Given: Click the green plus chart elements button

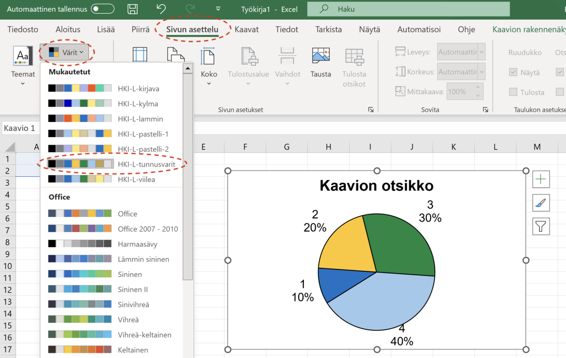Looking at the screenshot, I should click(541, 179).
